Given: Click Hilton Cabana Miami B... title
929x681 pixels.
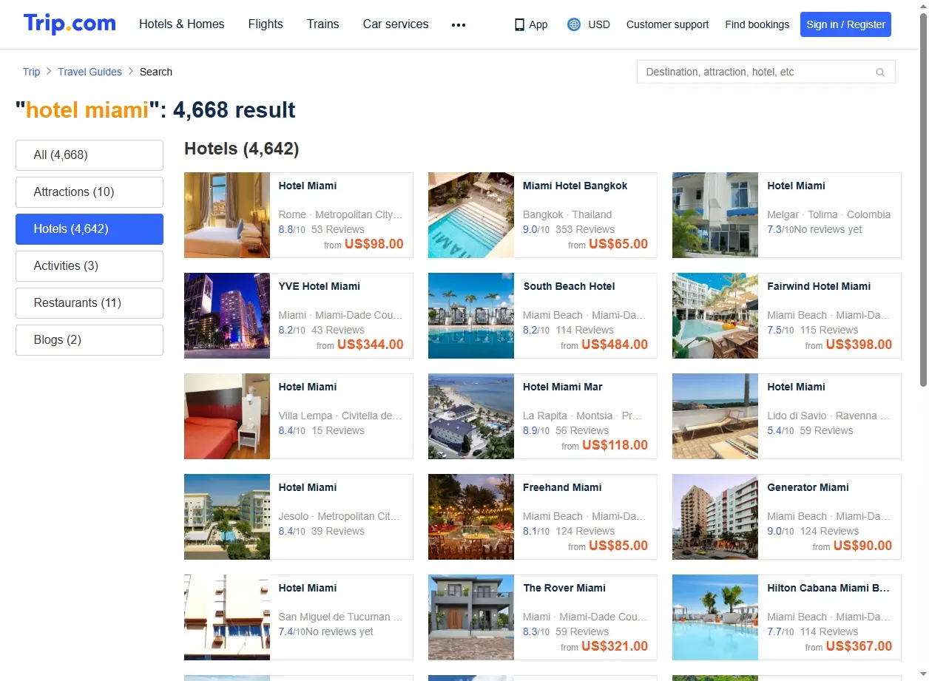Looking at the screenshot, I should coord(828,588).
